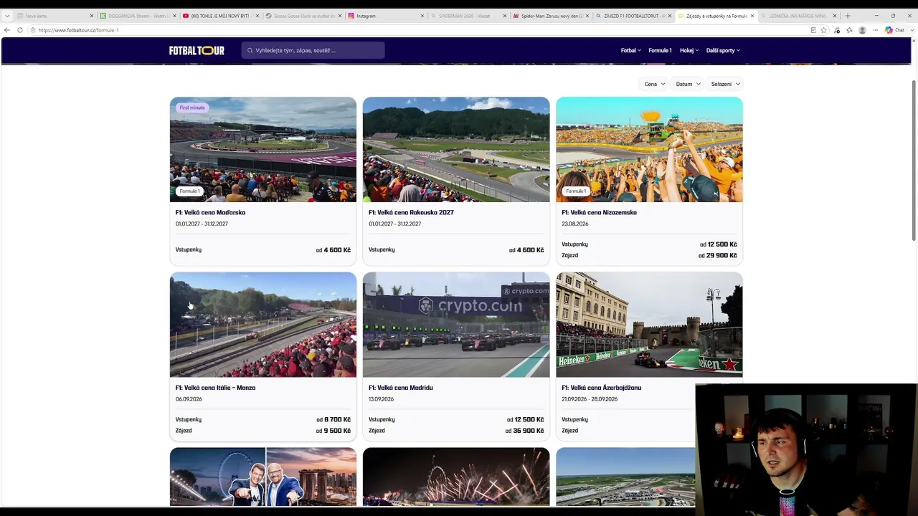Click the fireworks night race thumbnail
This screenshot has height=516, width=918.
(456, 477)
